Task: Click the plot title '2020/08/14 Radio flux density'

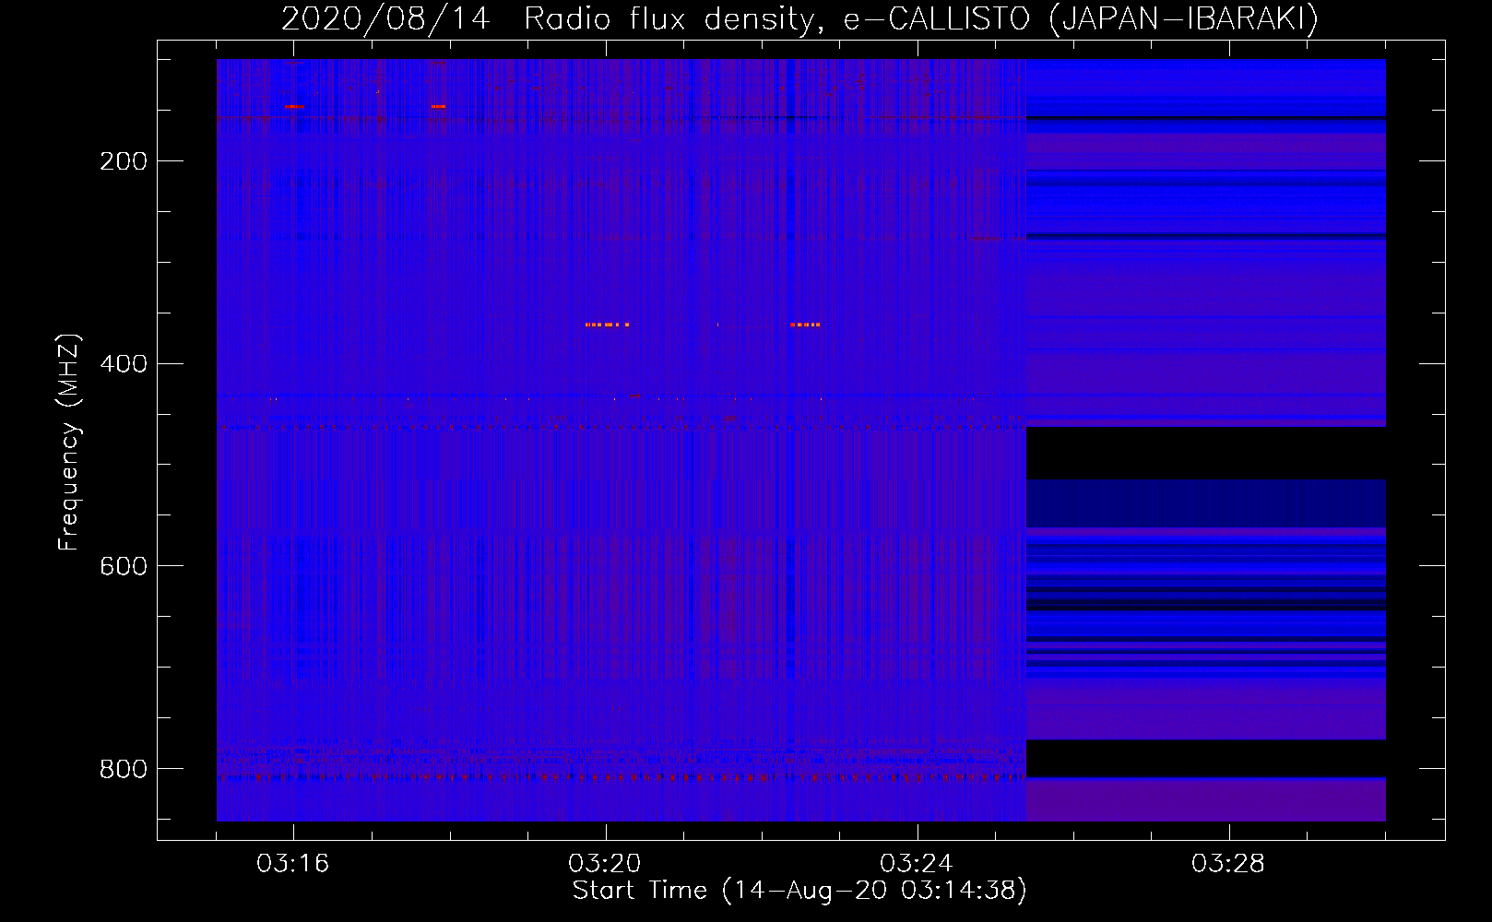Action: click(799, 18)
